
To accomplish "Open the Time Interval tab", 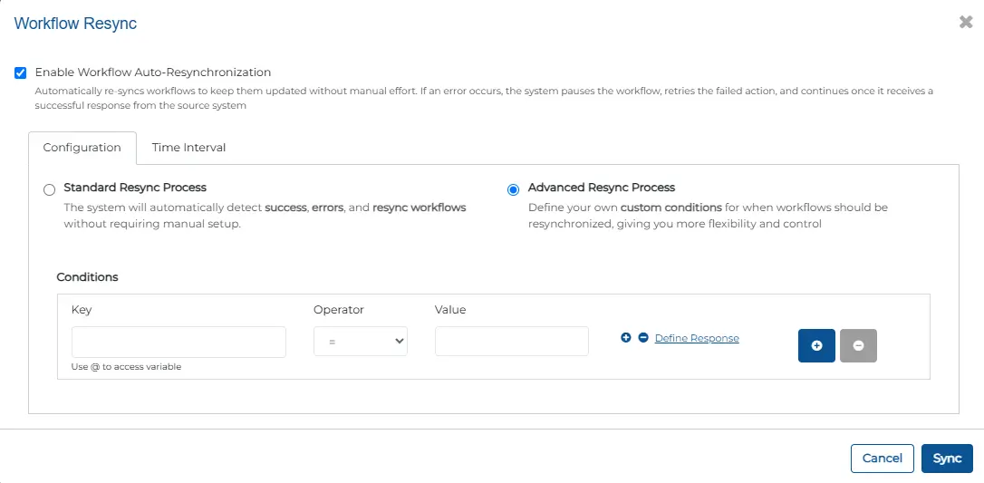I will pyautogui.click(x=188, y=148).
